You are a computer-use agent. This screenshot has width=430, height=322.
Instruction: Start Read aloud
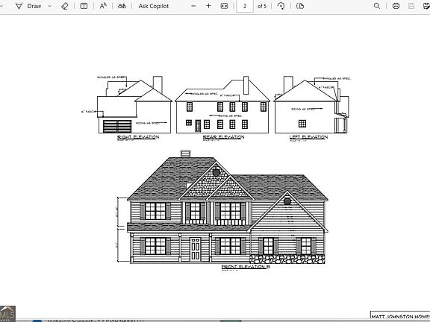click(x=103, y=6)
